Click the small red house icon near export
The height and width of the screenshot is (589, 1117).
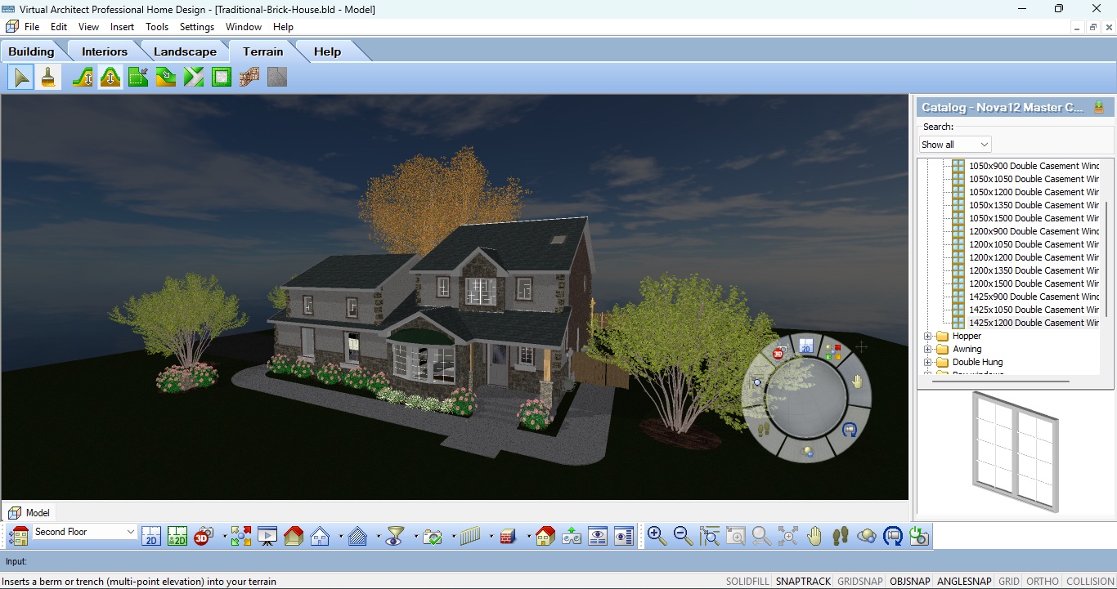(x=545, y=536)
